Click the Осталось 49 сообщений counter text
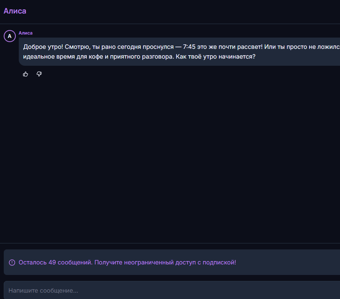 pyautogui.click(x=56, y=262)
